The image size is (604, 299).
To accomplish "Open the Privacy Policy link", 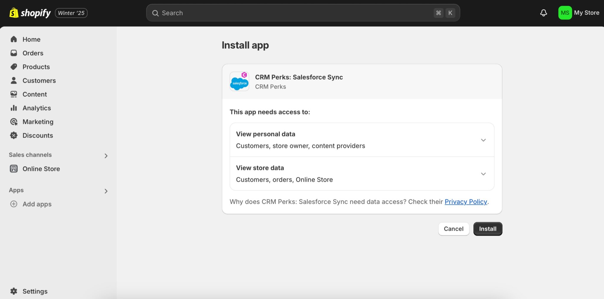I will tap(466, 202).
